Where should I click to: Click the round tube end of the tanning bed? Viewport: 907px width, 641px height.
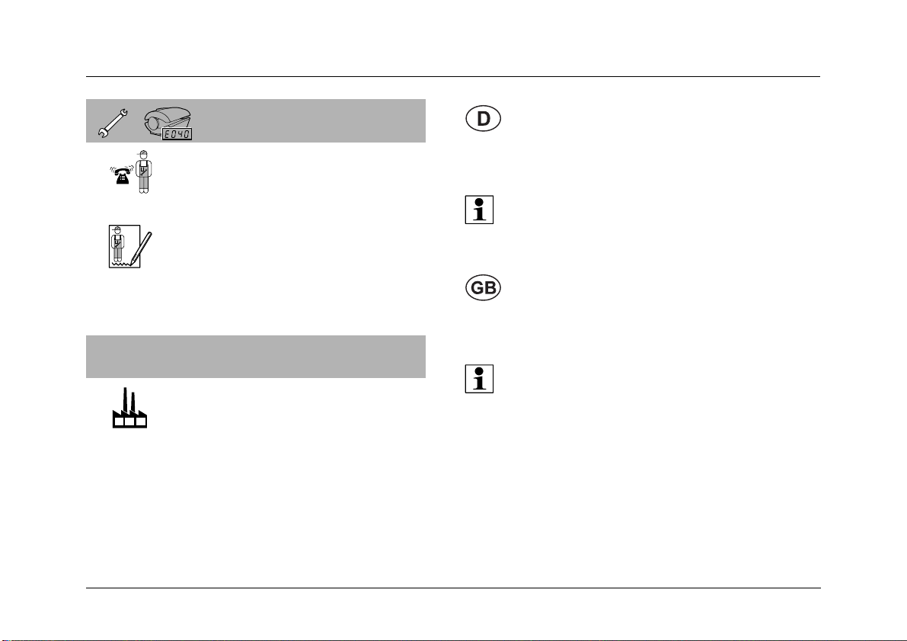click(152, 124)
